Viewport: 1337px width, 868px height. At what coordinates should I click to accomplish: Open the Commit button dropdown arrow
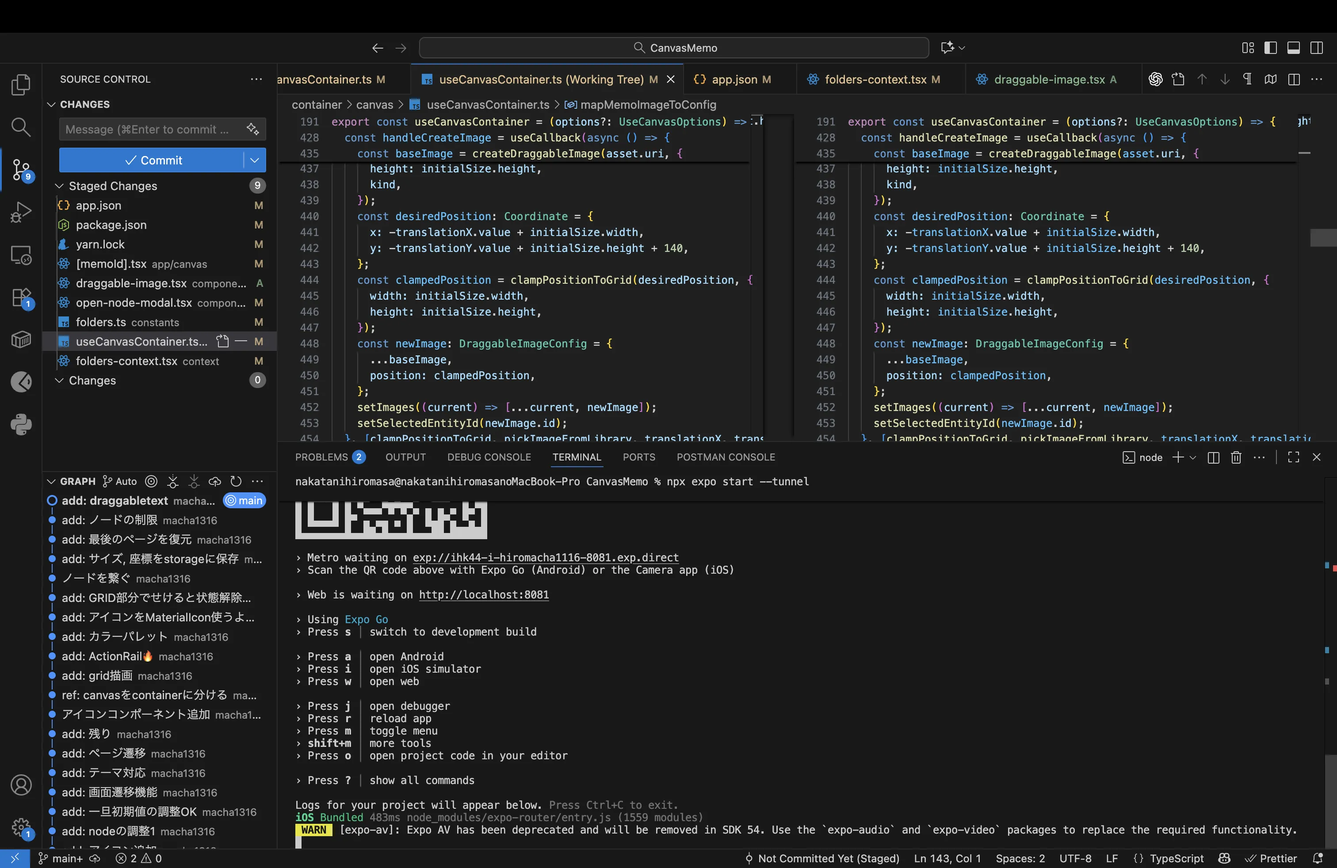pyautogui.click(x=255, y=160)
